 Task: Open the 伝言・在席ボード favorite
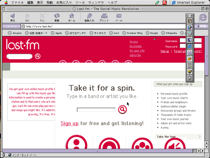point(36,33)
